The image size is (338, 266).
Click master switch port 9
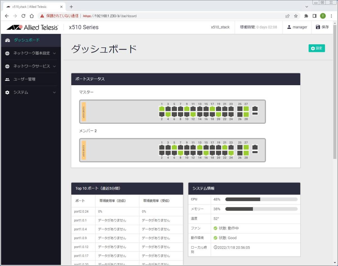(x=187, y=109)
